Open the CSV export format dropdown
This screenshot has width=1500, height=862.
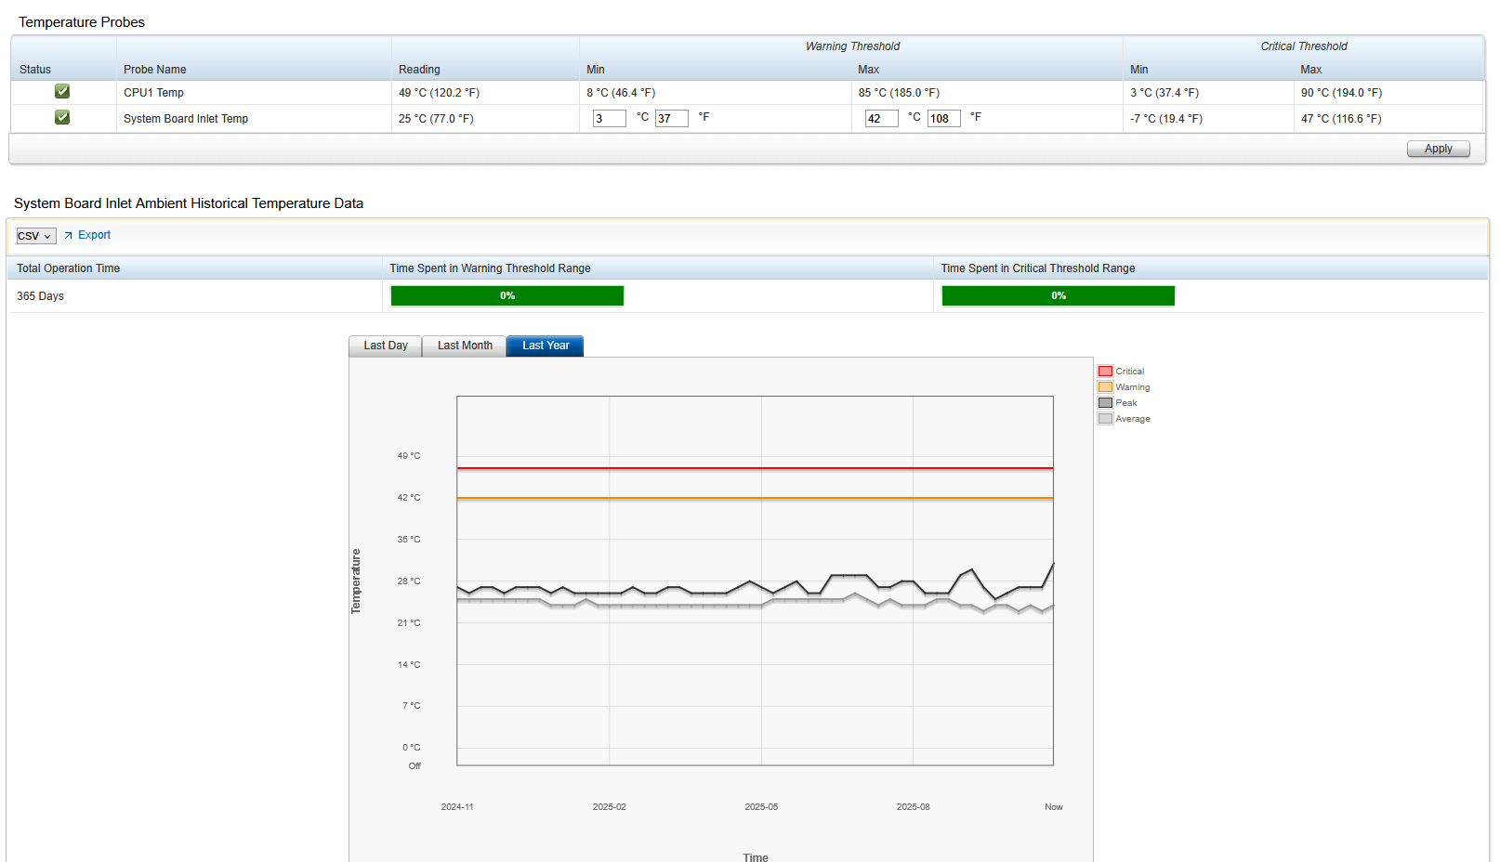(36, 236)
